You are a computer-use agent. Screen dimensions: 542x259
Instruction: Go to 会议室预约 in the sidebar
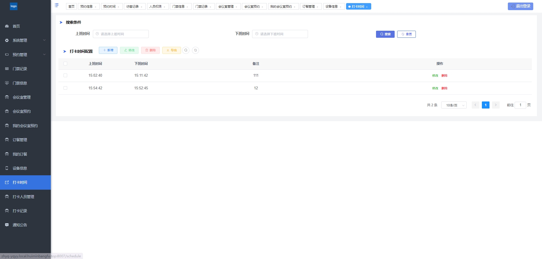point(25,111)
